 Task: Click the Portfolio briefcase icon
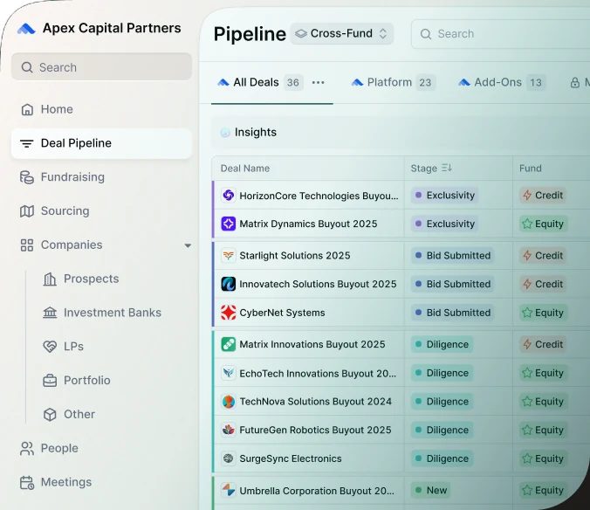(x=50, y=381)
